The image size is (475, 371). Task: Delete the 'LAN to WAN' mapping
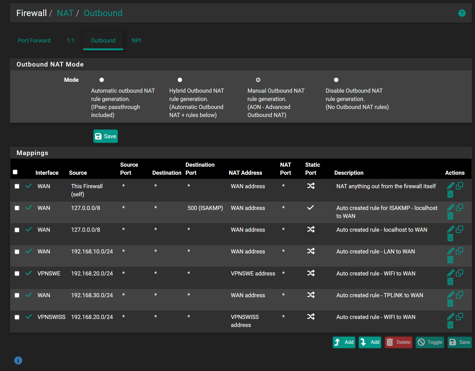point(450,260)
